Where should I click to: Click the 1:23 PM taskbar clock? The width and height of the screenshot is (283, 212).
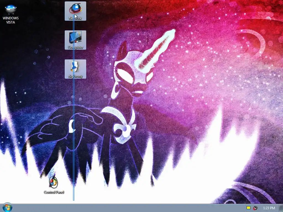(x=269, y=208)
